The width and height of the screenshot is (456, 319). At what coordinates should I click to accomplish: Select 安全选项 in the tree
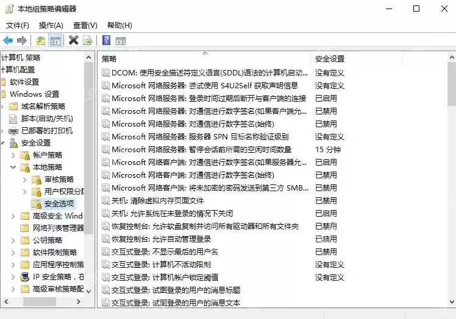tap(59, 204)
